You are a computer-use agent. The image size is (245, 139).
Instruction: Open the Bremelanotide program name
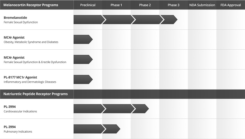tap(15, 18)
